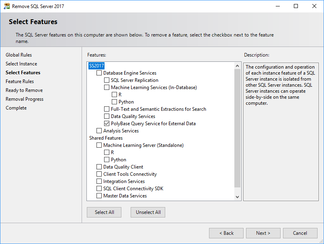Image resolution: width=324 pixels, height=244 pixels.
Task: Go to Next step
Action: point(263,233)
